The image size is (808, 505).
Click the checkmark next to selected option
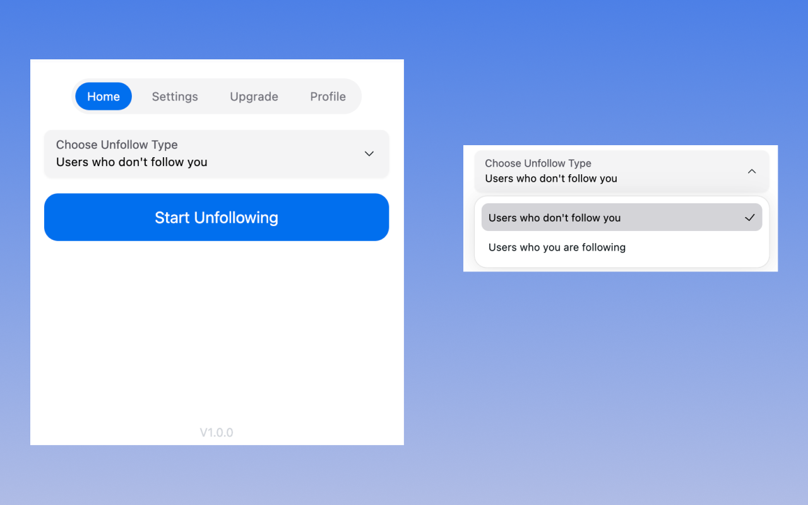[x=749, y=217]
